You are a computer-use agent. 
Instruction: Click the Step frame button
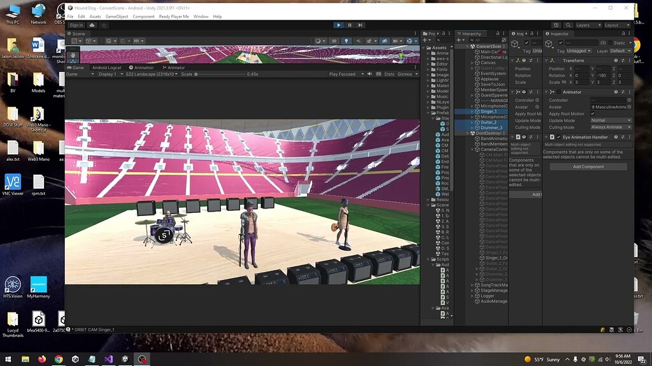point(360,25)
